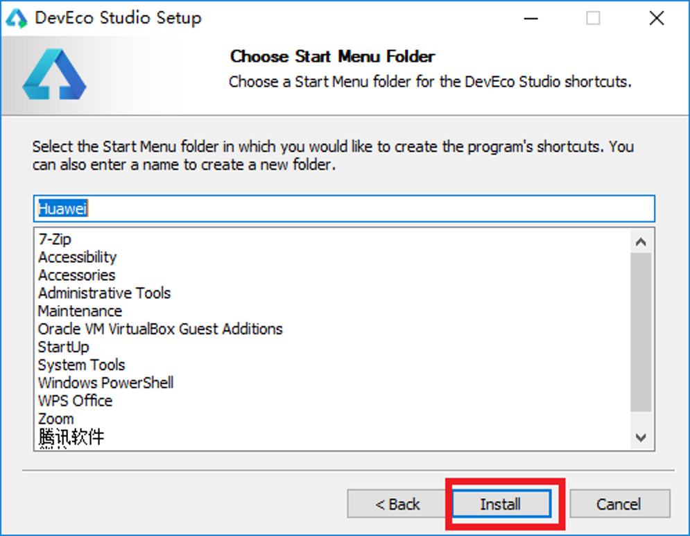Screen dimensions: 690x536
Task: Click the folder list scrollbar thumb
Action: (641, 331)
